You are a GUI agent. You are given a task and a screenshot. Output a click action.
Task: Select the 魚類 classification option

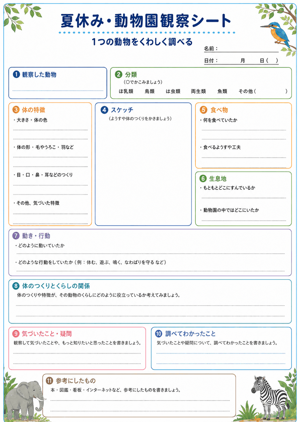tap(222, 91)
